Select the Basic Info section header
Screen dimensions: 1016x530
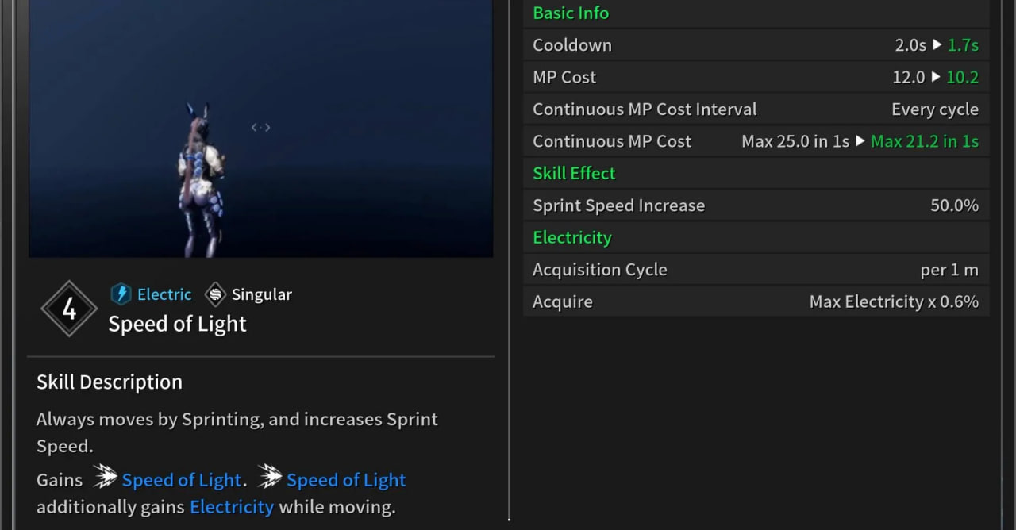(571, 13)
